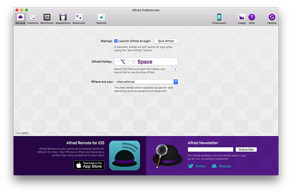292x194 pixels.
Task: Uncheck Launch Alfred at login
Action: coord(116,41)
